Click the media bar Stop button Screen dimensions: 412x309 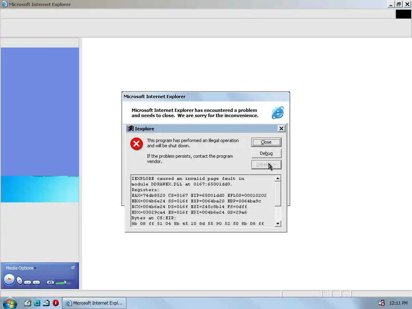[19, 281]
